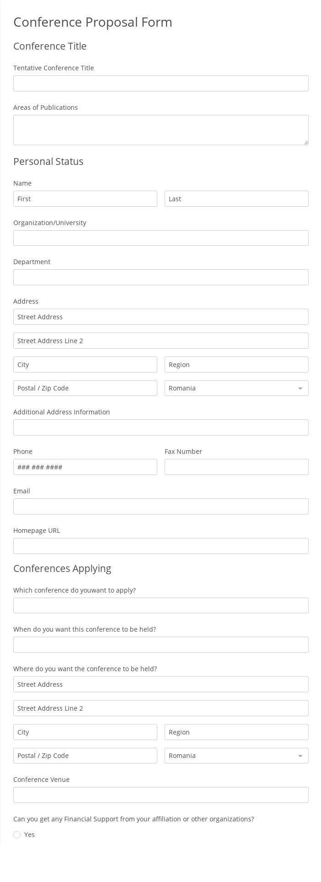The height and width of the screenshot is (882, 321).
Task: Click the Phone number field
Action: 85,467
